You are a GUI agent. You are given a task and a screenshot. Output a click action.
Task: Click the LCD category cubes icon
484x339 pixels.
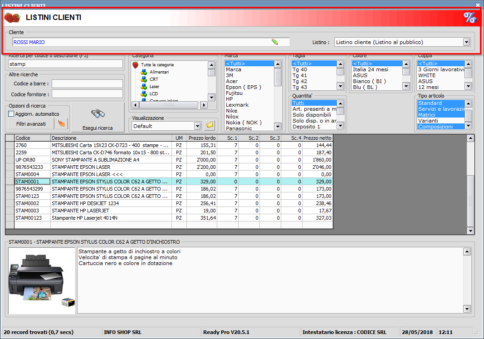[144, 94]
